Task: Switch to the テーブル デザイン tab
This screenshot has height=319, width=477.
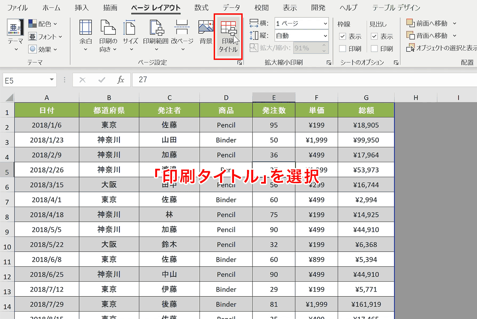Action: 396,8
